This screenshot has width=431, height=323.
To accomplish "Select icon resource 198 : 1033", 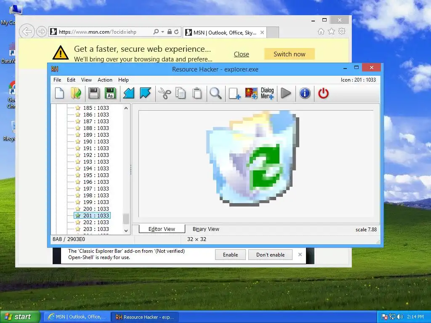I will point(96,195).
